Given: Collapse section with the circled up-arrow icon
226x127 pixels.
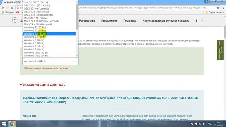Looking at the screenshot, I should pos(15,20).
